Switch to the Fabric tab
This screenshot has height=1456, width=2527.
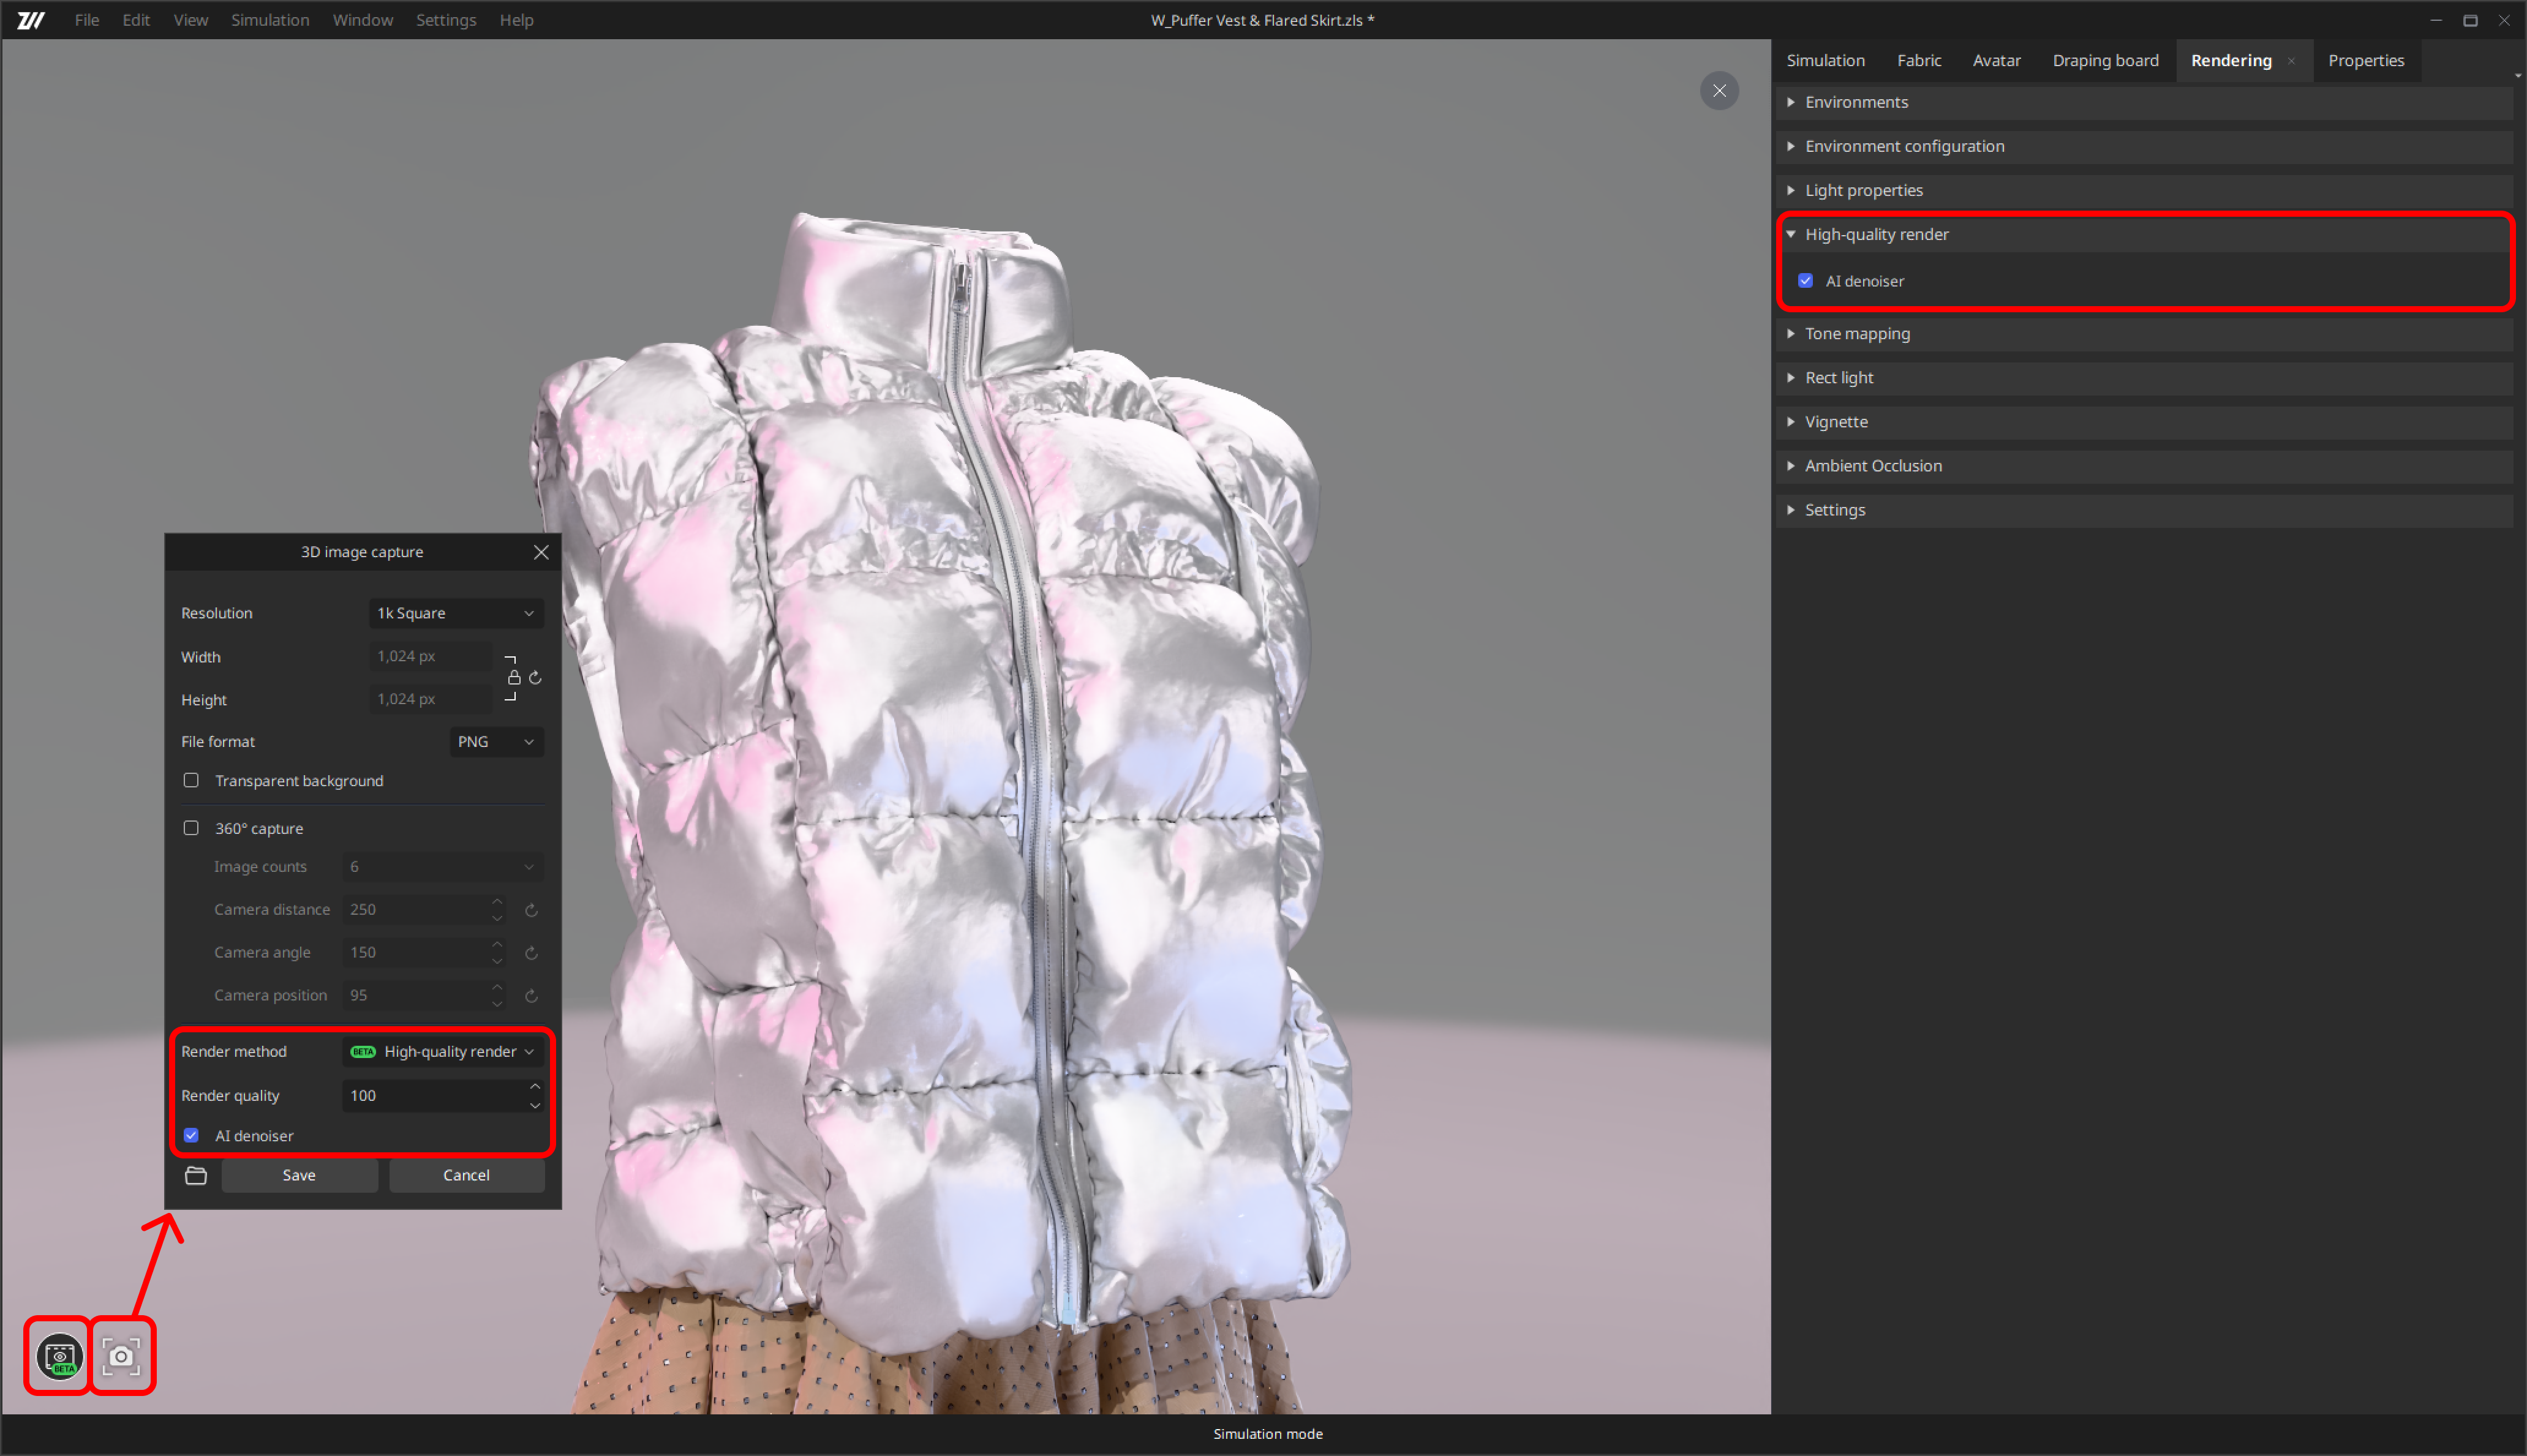coord(1918,60)
